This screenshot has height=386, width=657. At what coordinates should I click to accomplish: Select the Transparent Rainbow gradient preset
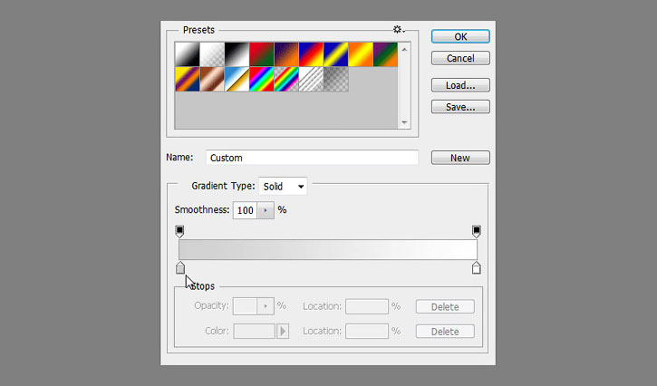point(286,79)
